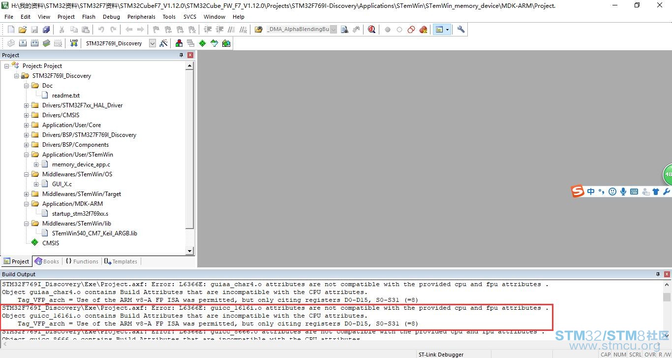Image resolution: width=672 pixels, height=358 pixels.
Task: Open Manage Run-Time Environment green diamond icon
Action: point(203,43)
